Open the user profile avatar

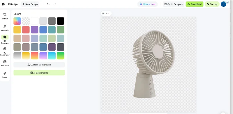tap(224, 4)
